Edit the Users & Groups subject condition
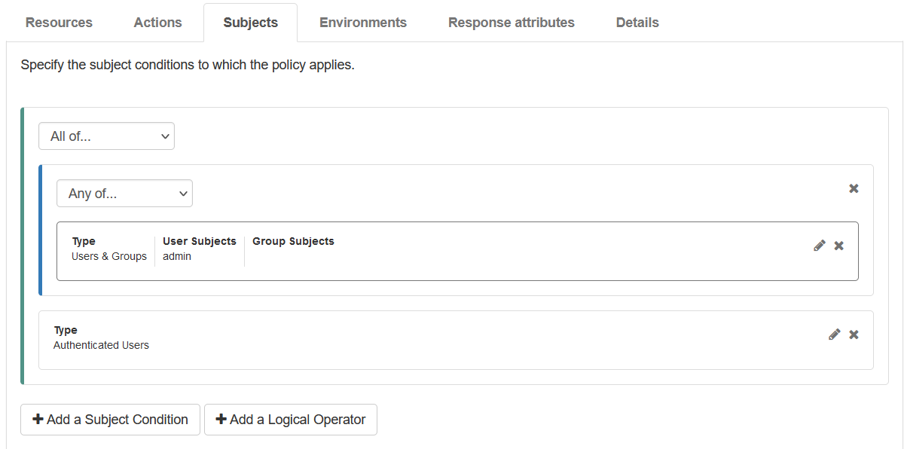 [x=820, y=245]
